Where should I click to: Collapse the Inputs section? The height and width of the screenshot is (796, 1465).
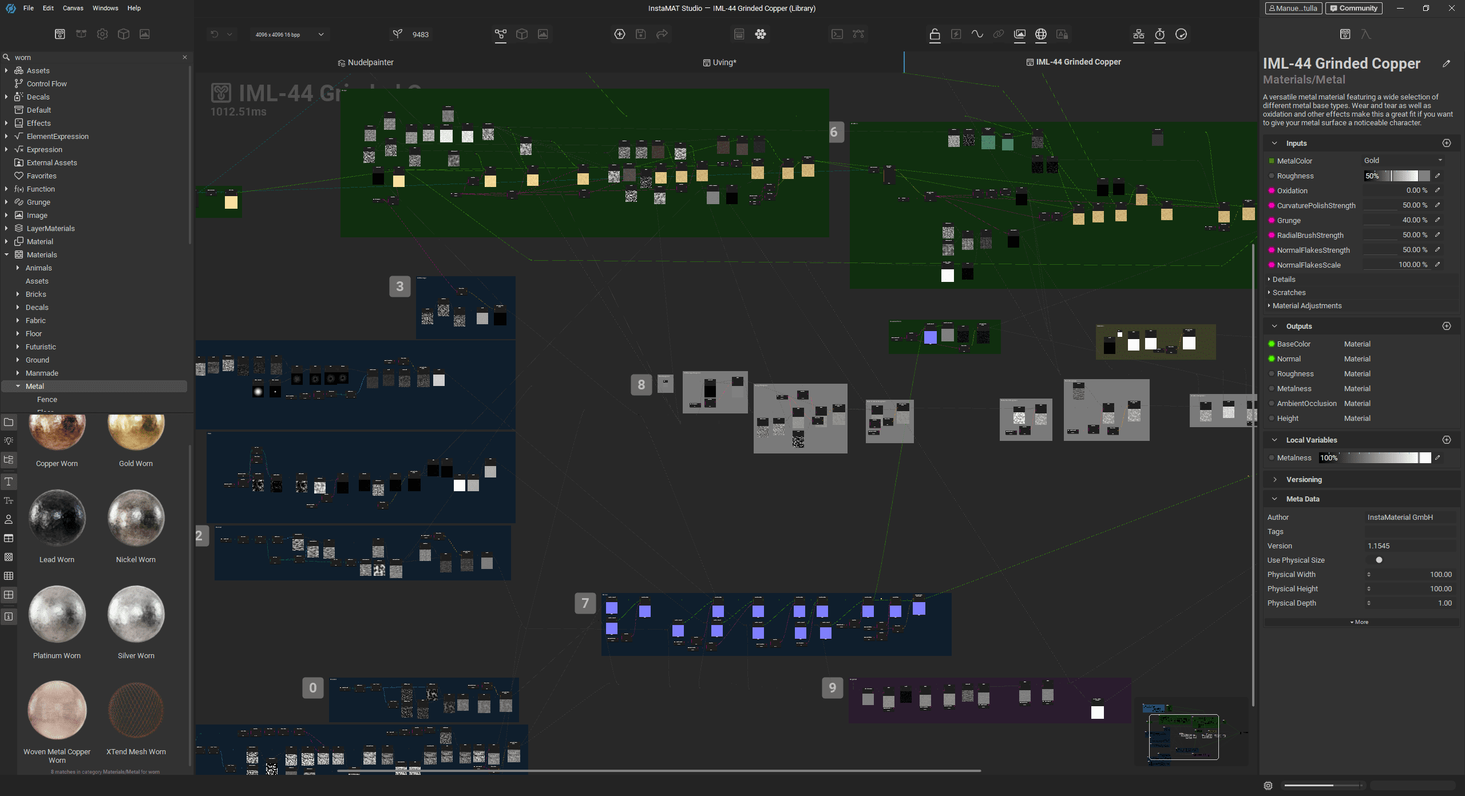tap(1274, 143)
